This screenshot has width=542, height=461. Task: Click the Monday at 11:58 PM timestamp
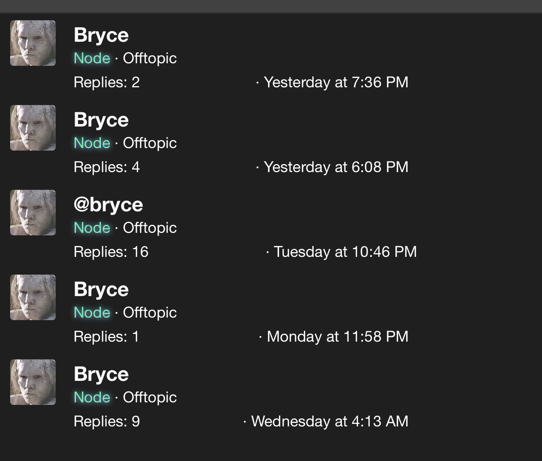tap(337, 337)
